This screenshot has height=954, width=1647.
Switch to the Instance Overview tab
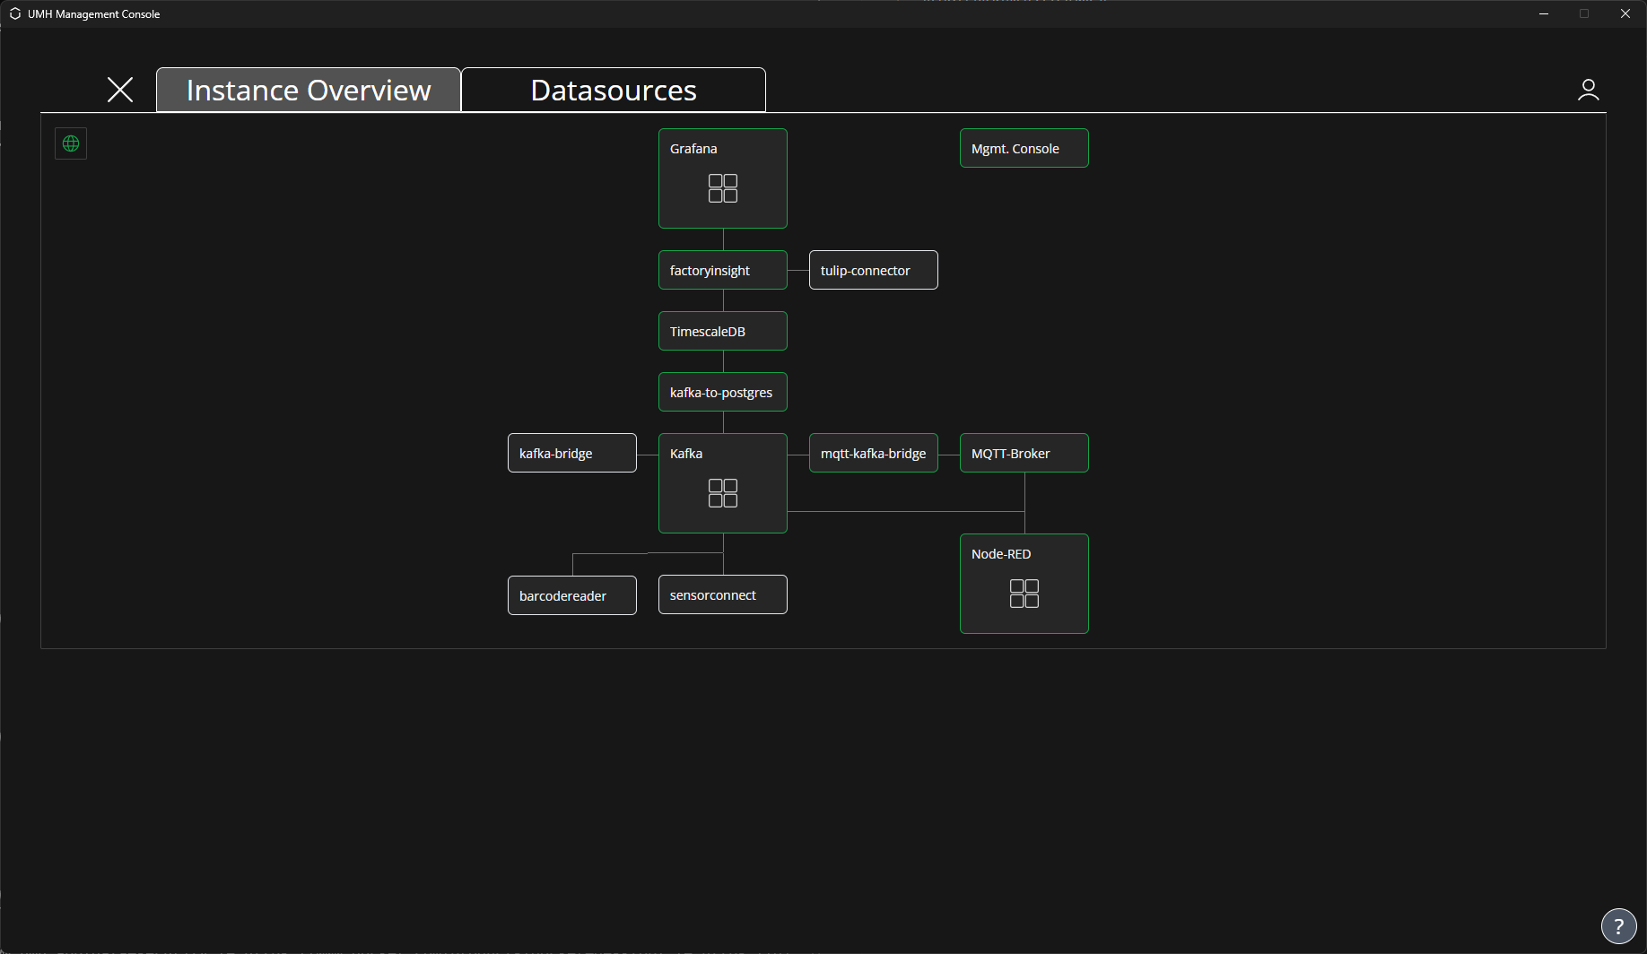309,91
